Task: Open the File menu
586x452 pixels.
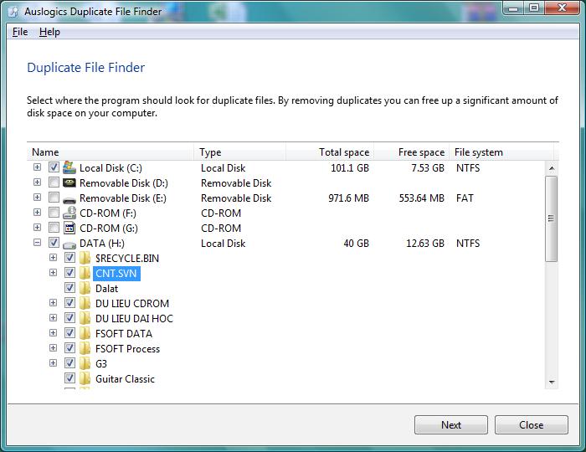Action: 20,32
